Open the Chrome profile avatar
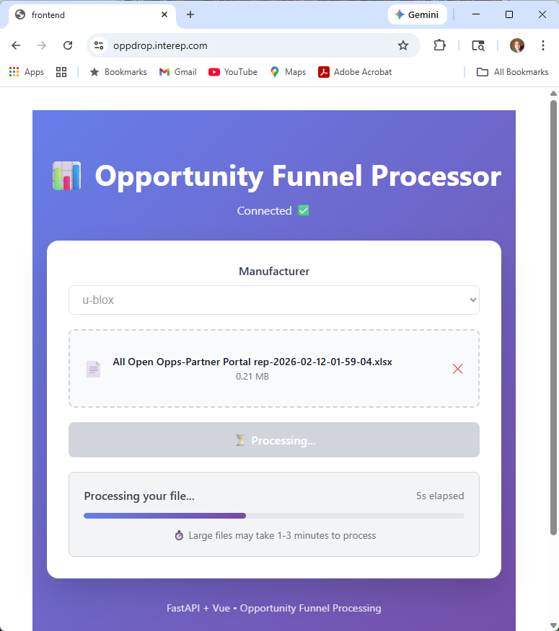Viewport: 559px width, 631px height. tap(517, 45)
